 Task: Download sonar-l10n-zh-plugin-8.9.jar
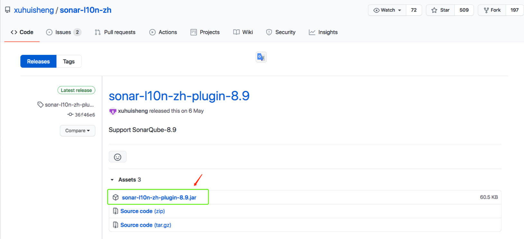(x=159, y=197)
